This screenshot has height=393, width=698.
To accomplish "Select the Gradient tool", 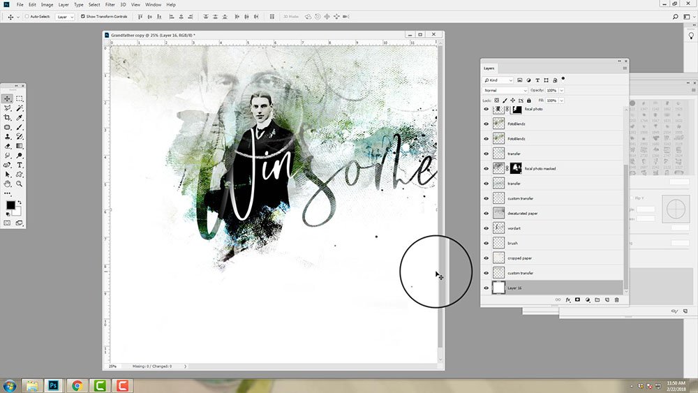I will point(20,146).
